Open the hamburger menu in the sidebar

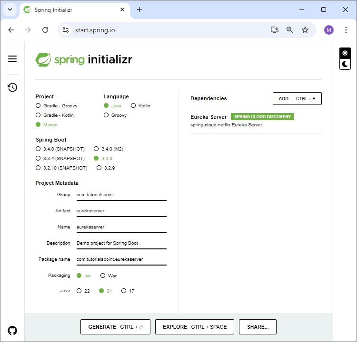(x=12, y=59)
